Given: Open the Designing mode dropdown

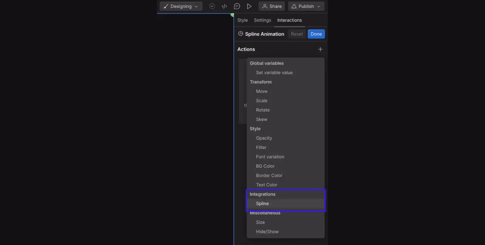Looking at the screenshot, I should click(181, 6).
